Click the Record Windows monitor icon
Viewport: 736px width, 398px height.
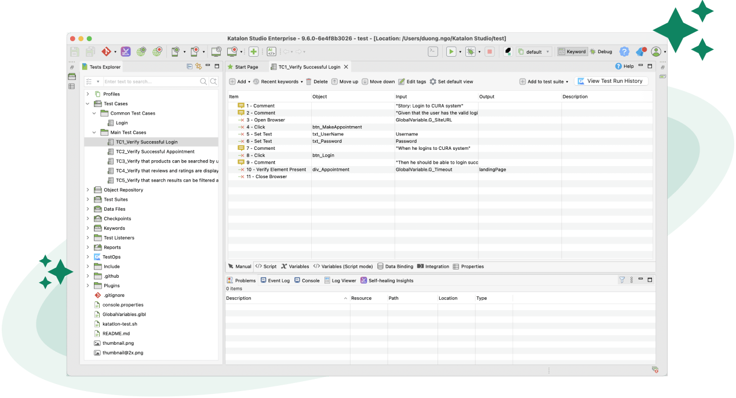click(232, 51)
